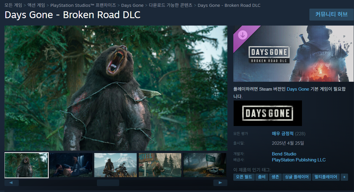This screenshot has height=192, width=354.
Task: Click the page title Days Gone - Broken Road DLC
Action: 73,15
